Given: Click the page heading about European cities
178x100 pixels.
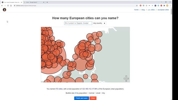Looking at the screenshot, I should [x=85, y=18].
